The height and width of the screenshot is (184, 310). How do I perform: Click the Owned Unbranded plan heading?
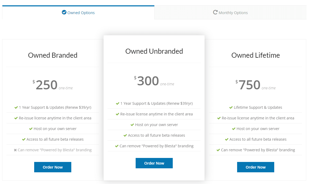154,51
